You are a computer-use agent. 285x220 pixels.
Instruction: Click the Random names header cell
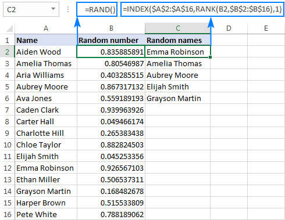[178, 40]
